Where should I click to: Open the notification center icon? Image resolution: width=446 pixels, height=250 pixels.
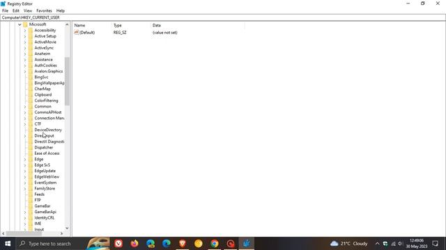click(435, 244)
